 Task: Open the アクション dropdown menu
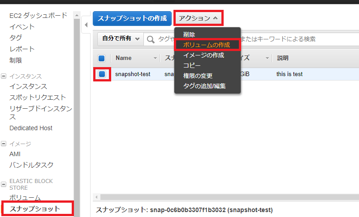point(198,18)
